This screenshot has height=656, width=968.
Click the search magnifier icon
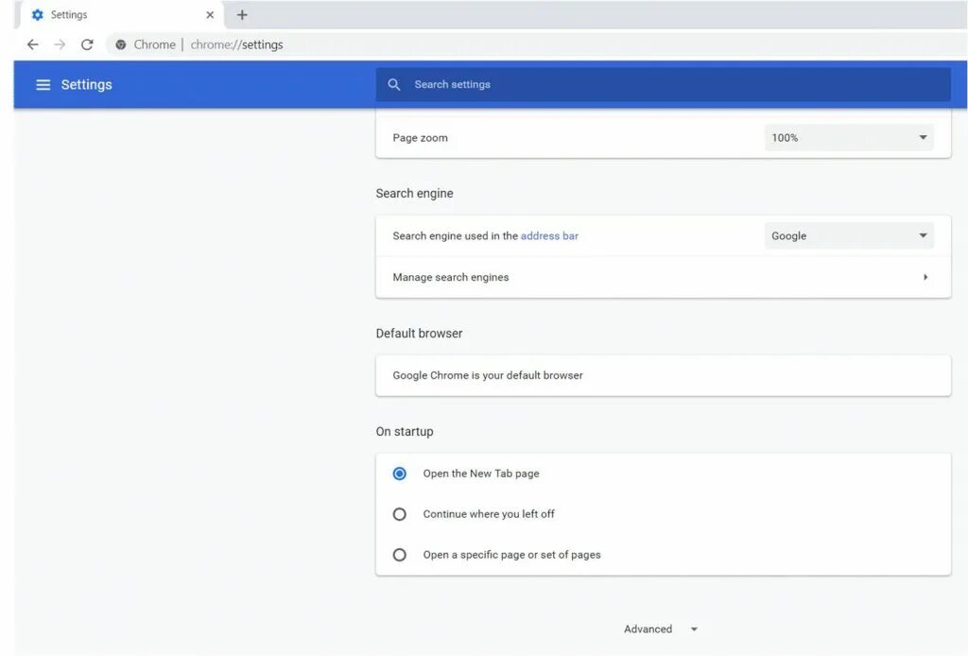point(394,84)
